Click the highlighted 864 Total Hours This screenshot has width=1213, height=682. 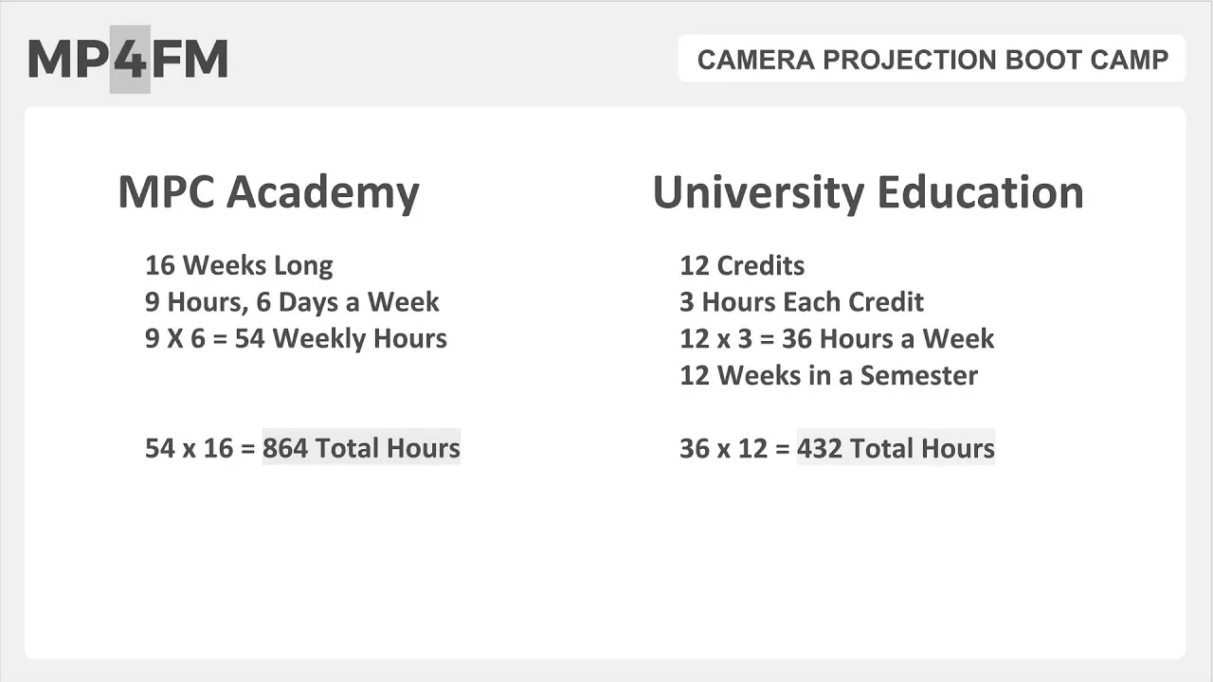point(361,447)
